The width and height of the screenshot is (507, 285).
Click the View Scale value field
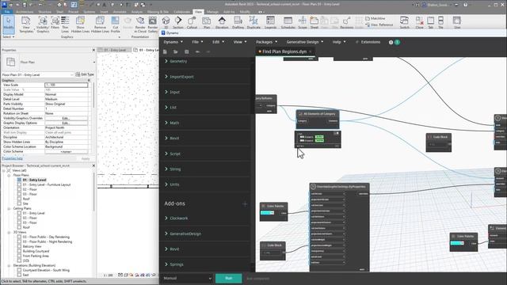[x=67, y=85]
